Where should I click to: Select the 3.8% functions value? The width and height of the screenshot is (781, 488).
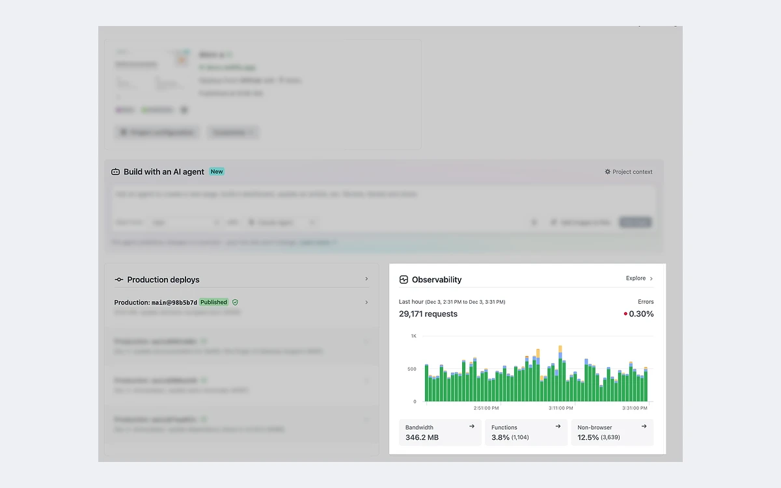tap(500, 437)
